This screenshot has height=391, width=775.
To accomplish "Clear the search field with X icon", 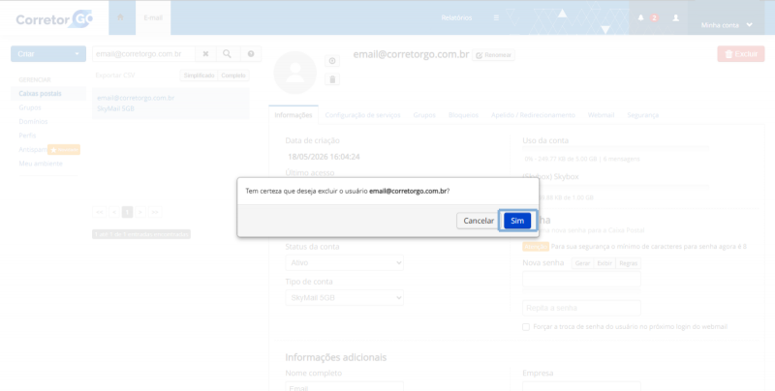I will click(205, 54).
